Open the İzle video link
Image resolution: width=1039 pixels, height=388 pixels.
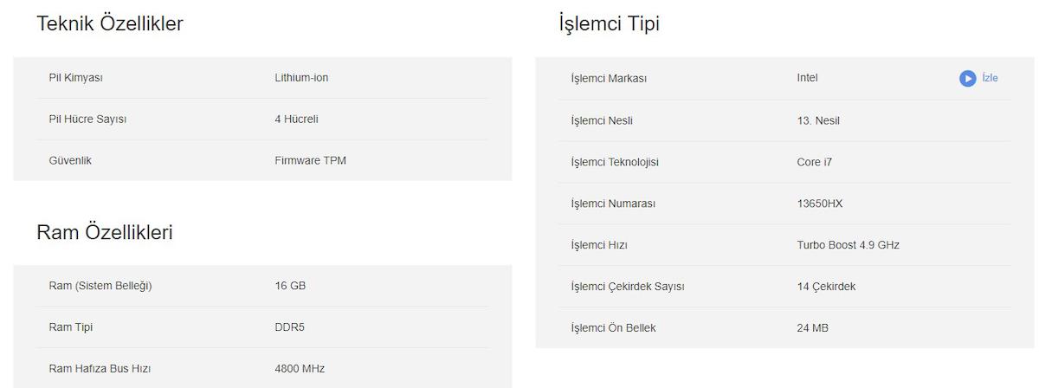click(990, 78)
